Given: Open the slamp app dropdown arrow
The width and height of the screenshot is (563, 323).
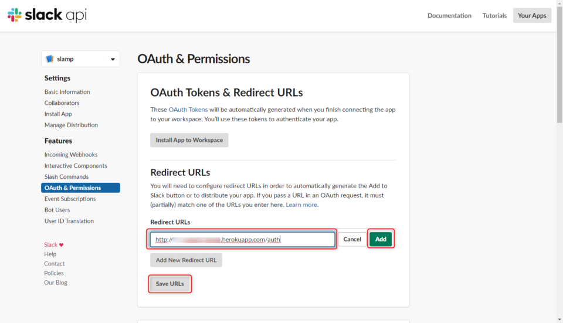Looking at the screenshot, I should 113,59.
